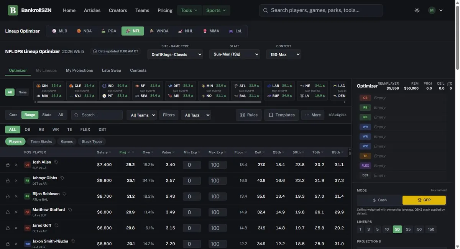The image size is (460, 249).
Task: Remove the Own column with its X
Action: tap(153, 152)
